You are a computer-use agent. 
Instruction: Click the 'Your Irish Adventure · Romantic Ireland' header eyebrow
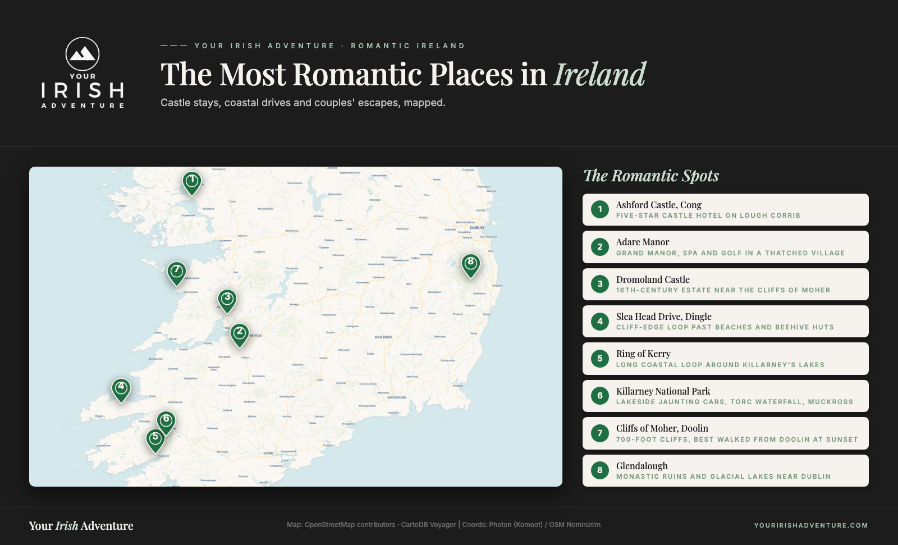pos(329,46)
